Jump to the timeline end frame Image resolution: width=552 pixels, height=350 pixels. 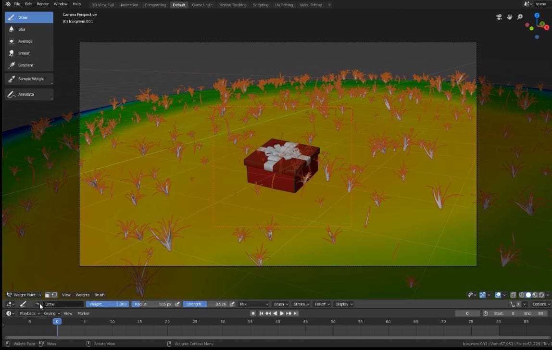click(x=296, y=313)
